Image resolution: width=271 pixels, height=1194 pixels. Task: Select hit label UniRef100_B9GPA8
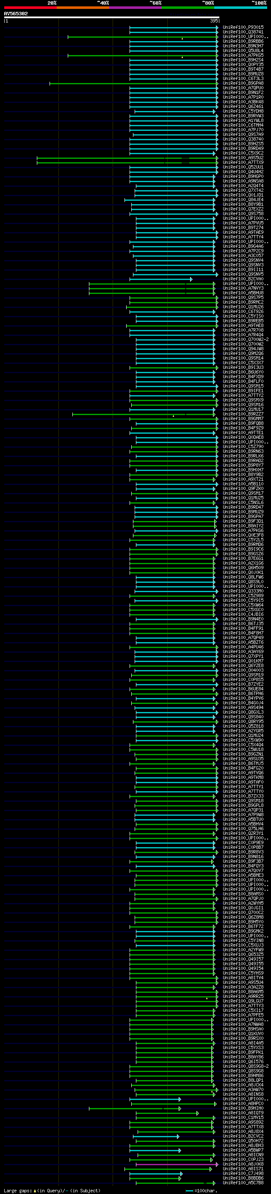243,83
